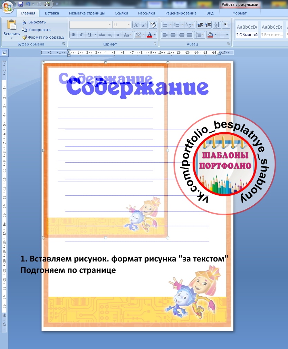Expand the Вставить paste options arrow
288x349 pixels.
click(x=12, y=38)
